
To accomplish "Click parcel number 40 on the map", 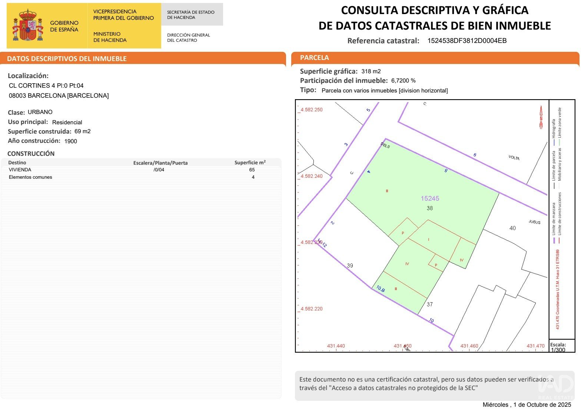I will pyautogui.click(x=512, y=228).
